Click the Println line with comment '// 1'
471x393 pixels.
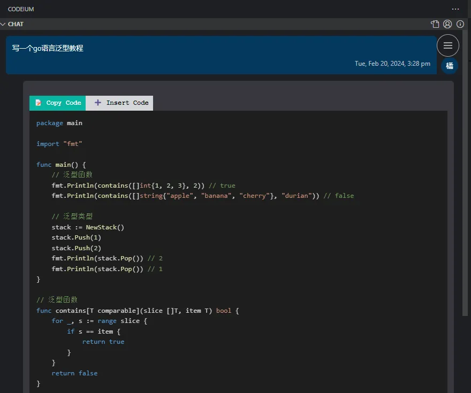coord(107,269)
